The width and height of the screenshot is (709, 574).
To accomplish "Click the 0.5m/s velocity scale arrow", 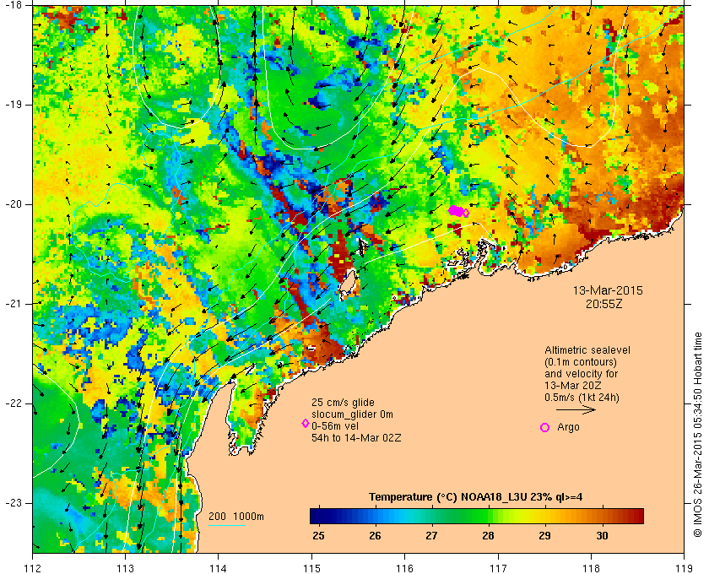I will (576, 410).
